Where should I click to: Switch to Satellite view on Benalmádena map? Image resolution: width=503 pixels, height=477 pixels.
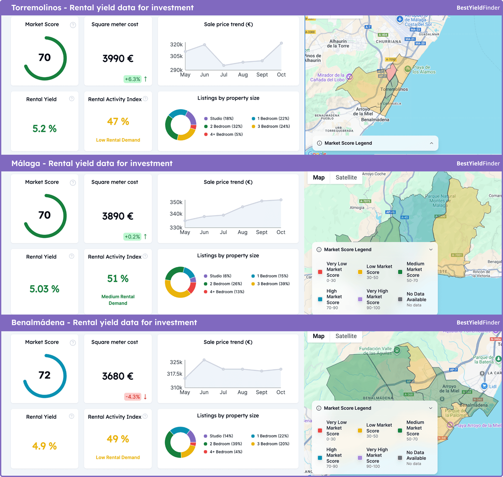346,336
